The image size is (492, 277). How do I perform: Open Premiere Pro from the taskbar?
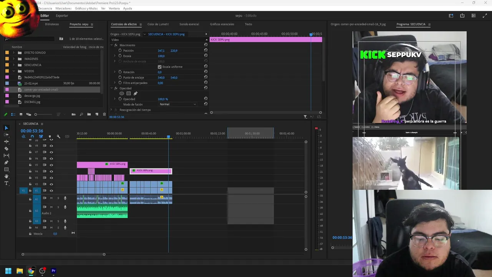pyautogui.click(x=53, y=271)
